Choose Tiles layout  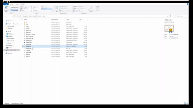(x=23, y=11)
